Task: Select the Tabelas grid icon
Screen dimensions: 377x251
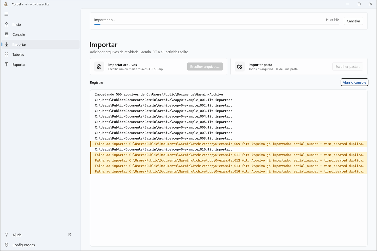Action: (7, 54)
